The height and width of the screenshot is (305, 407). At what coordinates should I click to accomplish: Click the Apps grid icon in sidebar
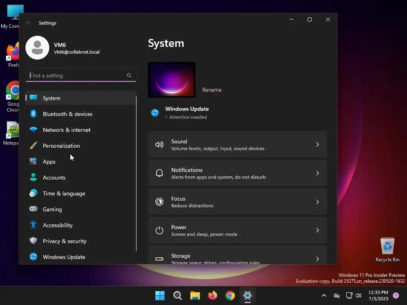tap(33, 161)
